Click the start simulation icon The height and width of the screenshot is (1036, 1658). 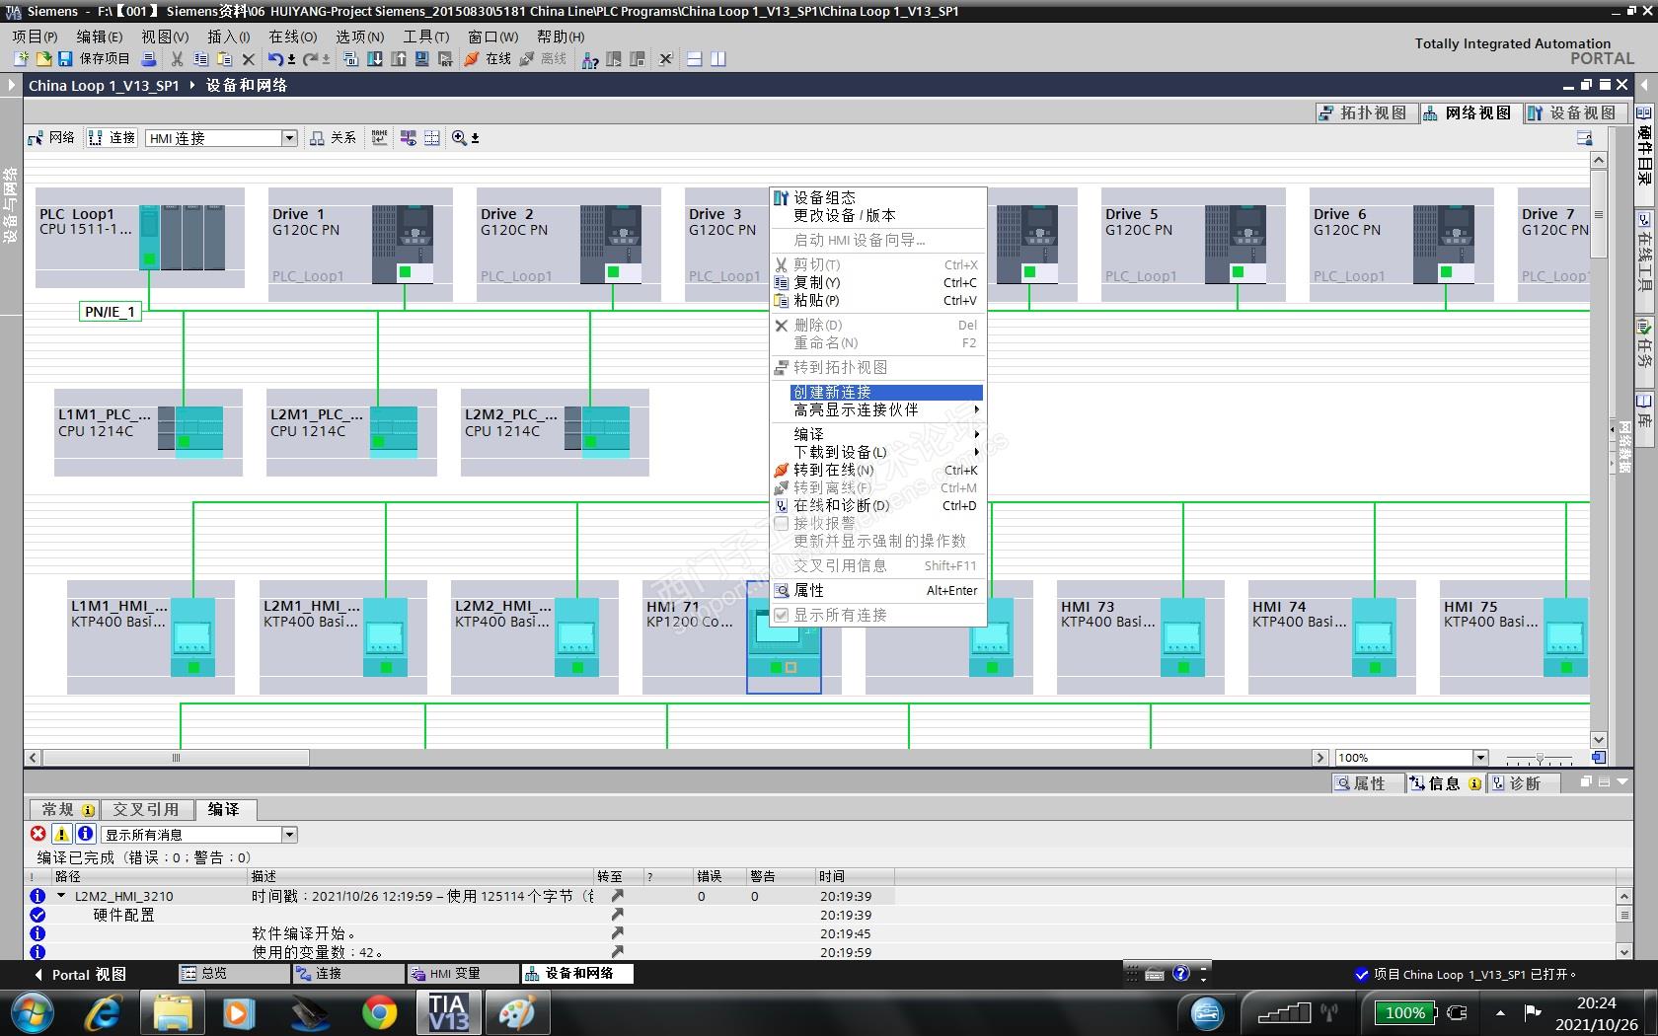(x=422, y=59)
